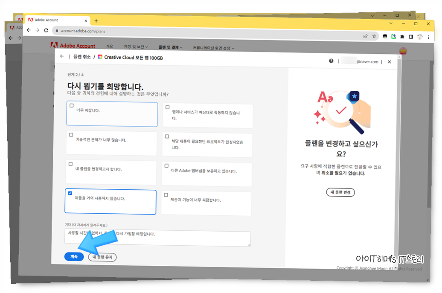
Task: Click the browser back arrow
Action: pos(29,30)
